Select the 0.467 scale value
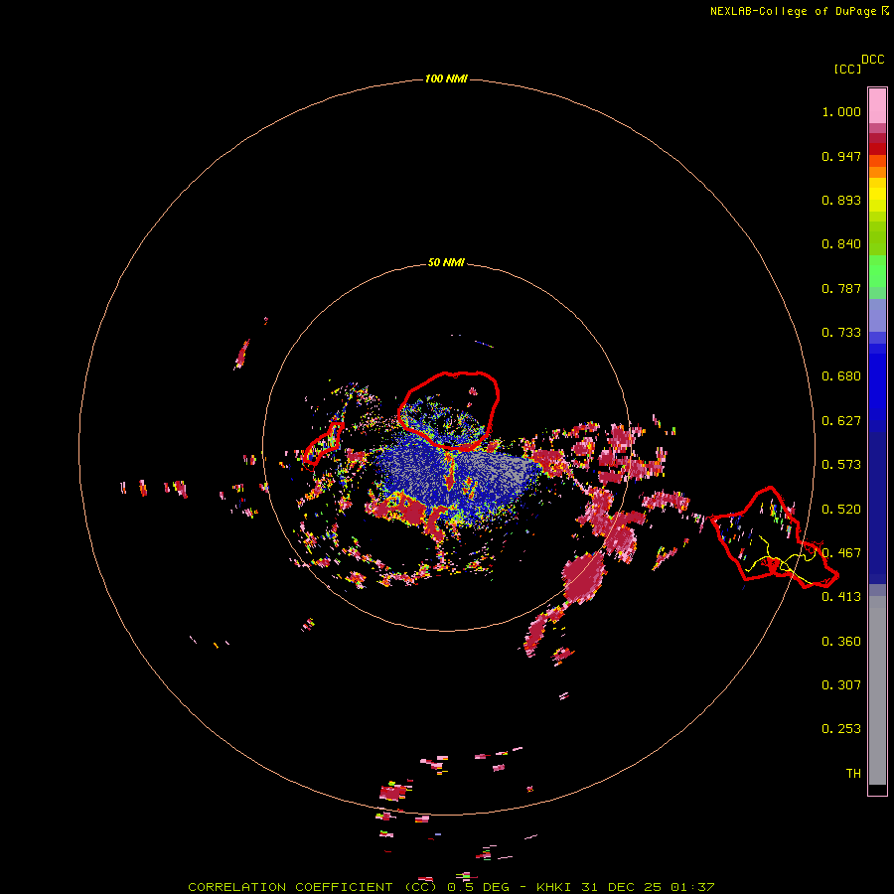Viewport: 894px width, 894px height. click(x=841, y=553)
